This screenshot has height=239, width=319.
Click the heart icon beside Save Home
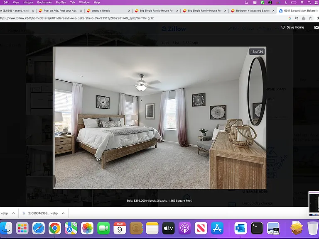click(283, 27)
